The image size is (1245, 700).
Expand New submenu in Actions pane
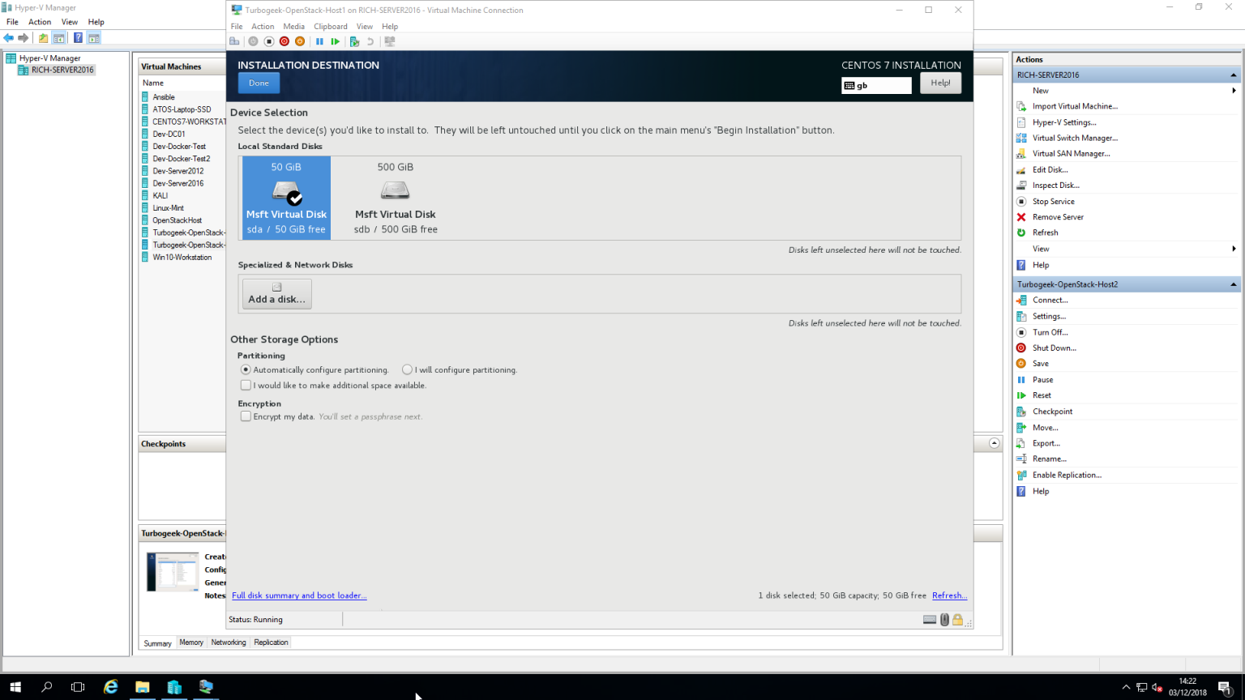click(1234, 91)
